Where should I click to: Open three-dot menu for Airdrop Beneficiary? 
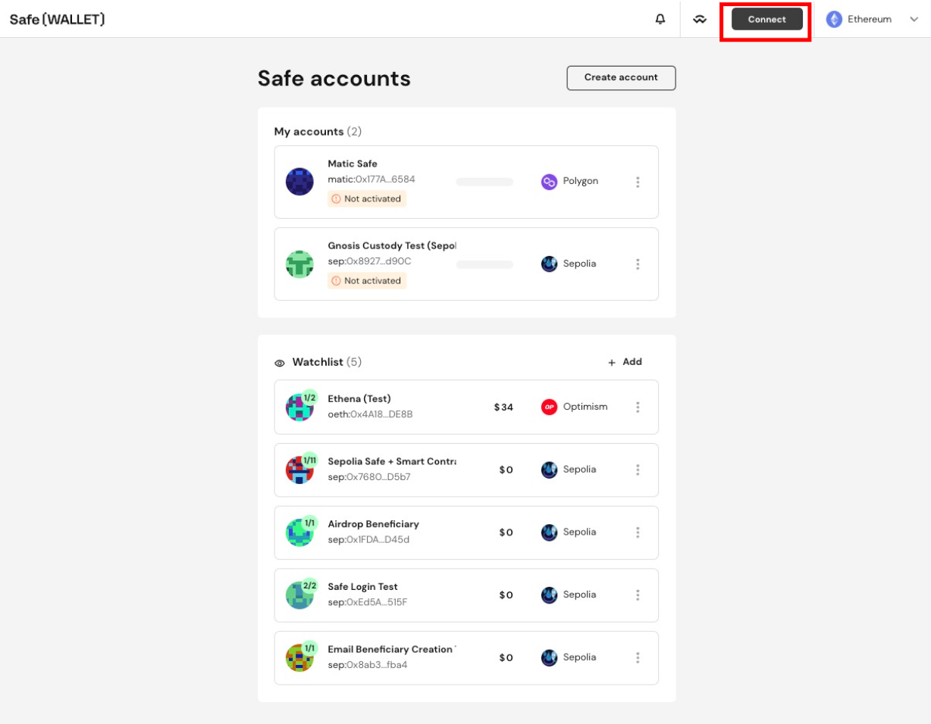(638, 532)
